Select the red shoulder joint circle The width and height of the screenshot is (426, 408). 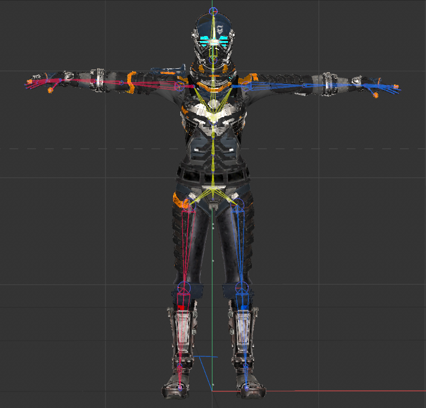[179, 87]
